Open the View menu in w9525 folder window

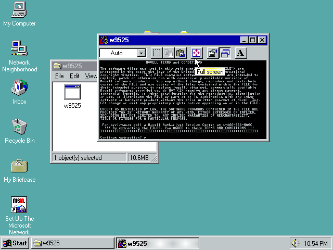click(x=91, y=76)
